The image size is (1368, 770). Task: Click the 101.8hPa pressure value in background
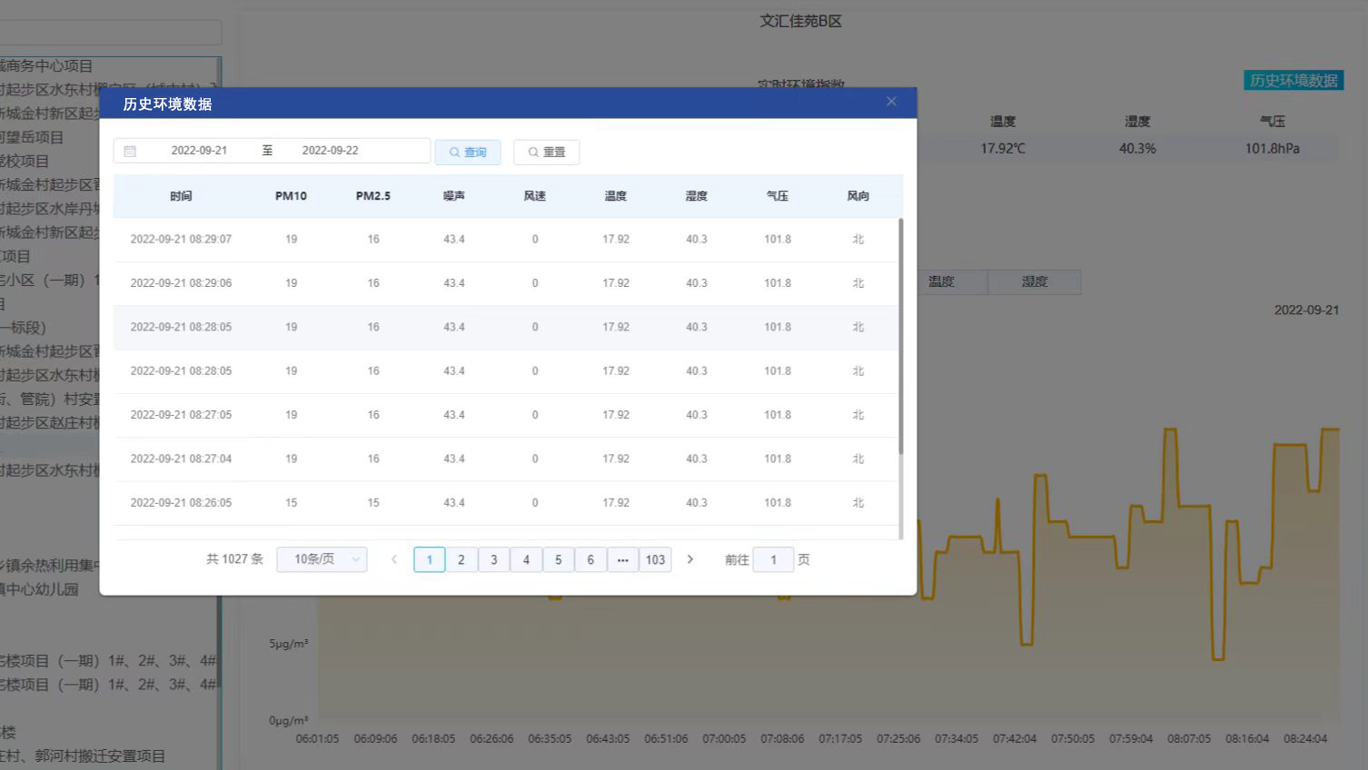1272,148
